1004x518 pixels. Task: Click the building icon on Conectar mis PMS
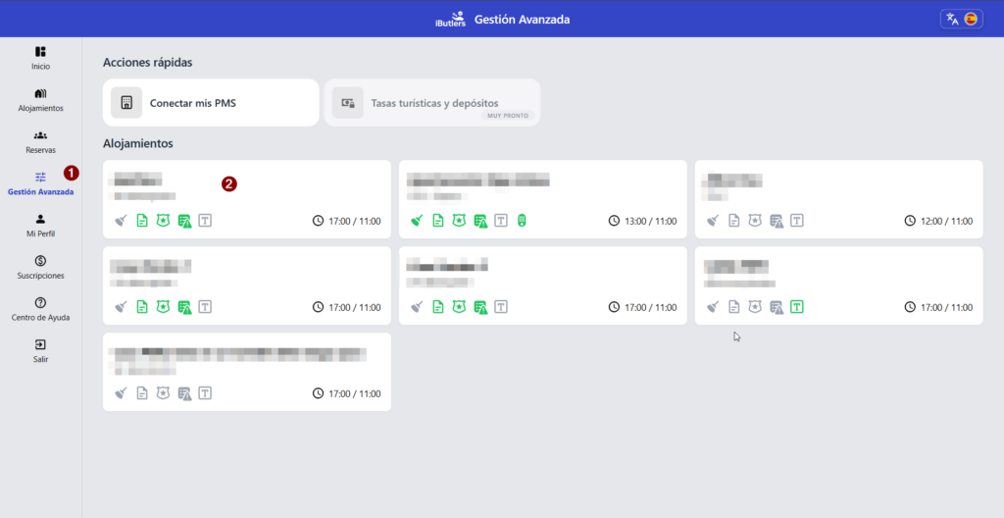click(x=126, y=103)
